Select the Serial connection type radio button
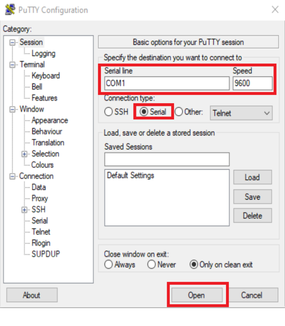 [x=144, y=112]
